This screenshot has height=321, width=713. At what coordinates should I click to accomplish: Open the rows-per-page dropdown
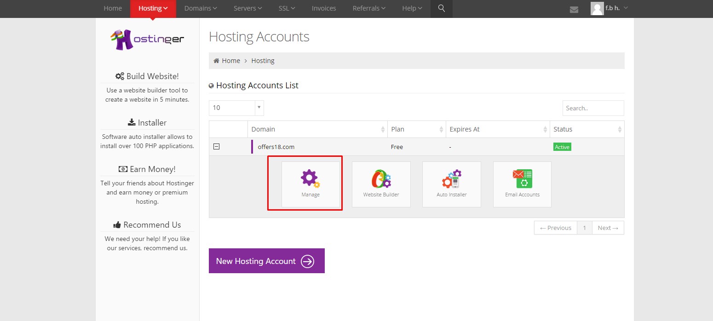[x=236, y=108]
